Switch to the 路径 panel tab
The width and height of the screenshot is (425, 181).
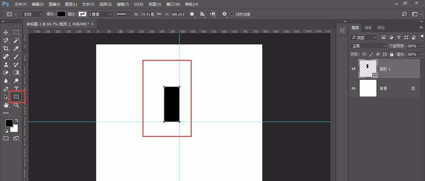[380, 28]
